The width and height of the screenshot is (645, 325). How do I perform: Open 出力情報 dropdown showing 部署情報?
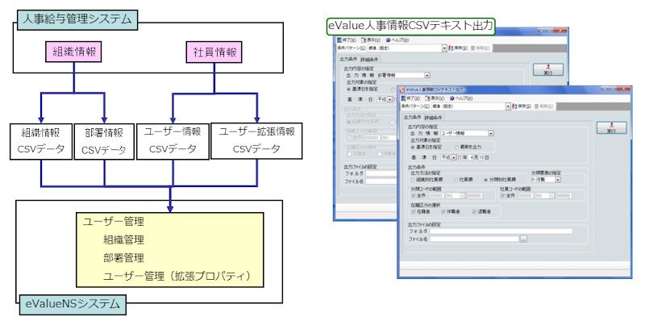[x=427, y=75]
